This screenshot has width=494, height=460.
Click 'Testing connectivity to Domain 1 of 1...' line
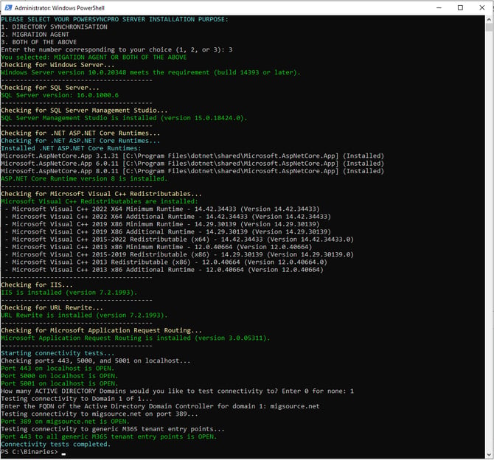tap(77, 398)
